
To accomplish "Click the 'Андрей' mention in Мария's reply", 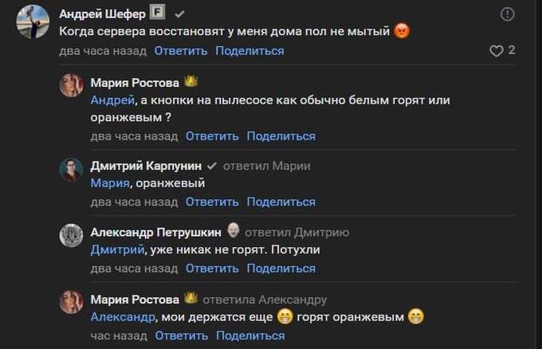I will [108, 100].
